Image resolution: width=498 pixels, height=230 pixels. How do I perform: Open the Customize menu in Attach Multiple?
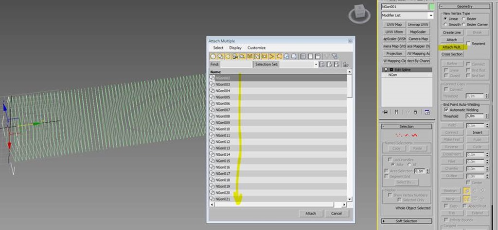click(x=256, y=48)
